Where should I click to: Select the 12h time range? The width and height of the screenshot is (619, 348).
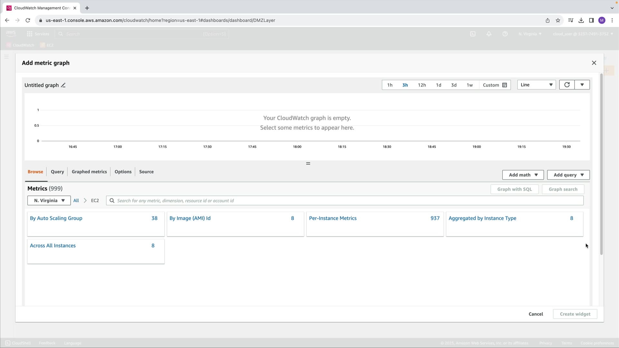click(422, 85)
